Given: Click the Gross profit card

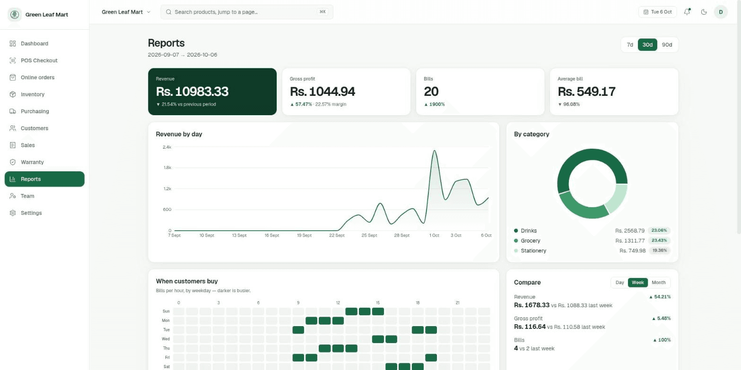Looking at the screenshot, I should (346, 92).
